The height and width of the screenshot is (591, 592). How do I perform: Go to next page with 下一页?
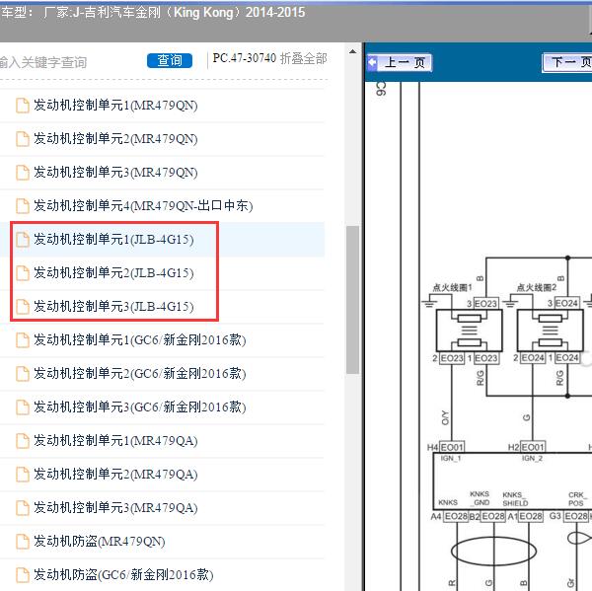coord(567,62)
